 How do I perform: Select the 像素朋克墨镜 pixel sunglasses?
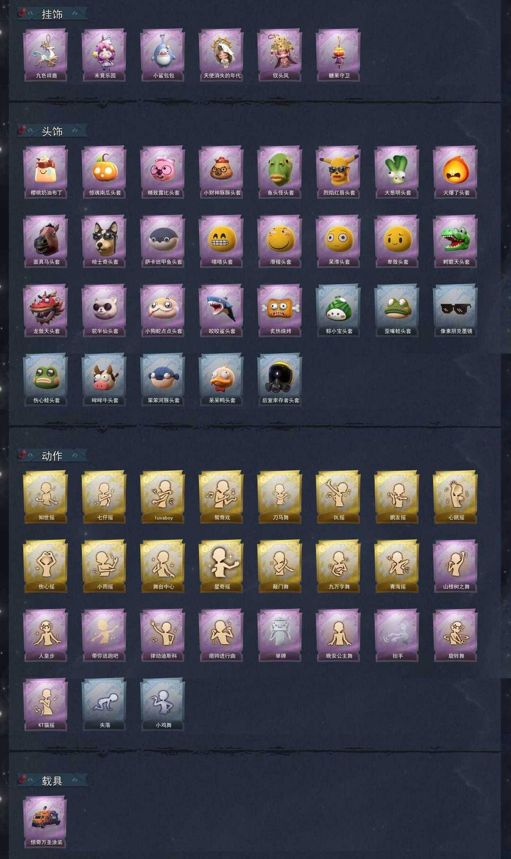tap(456, 310)
